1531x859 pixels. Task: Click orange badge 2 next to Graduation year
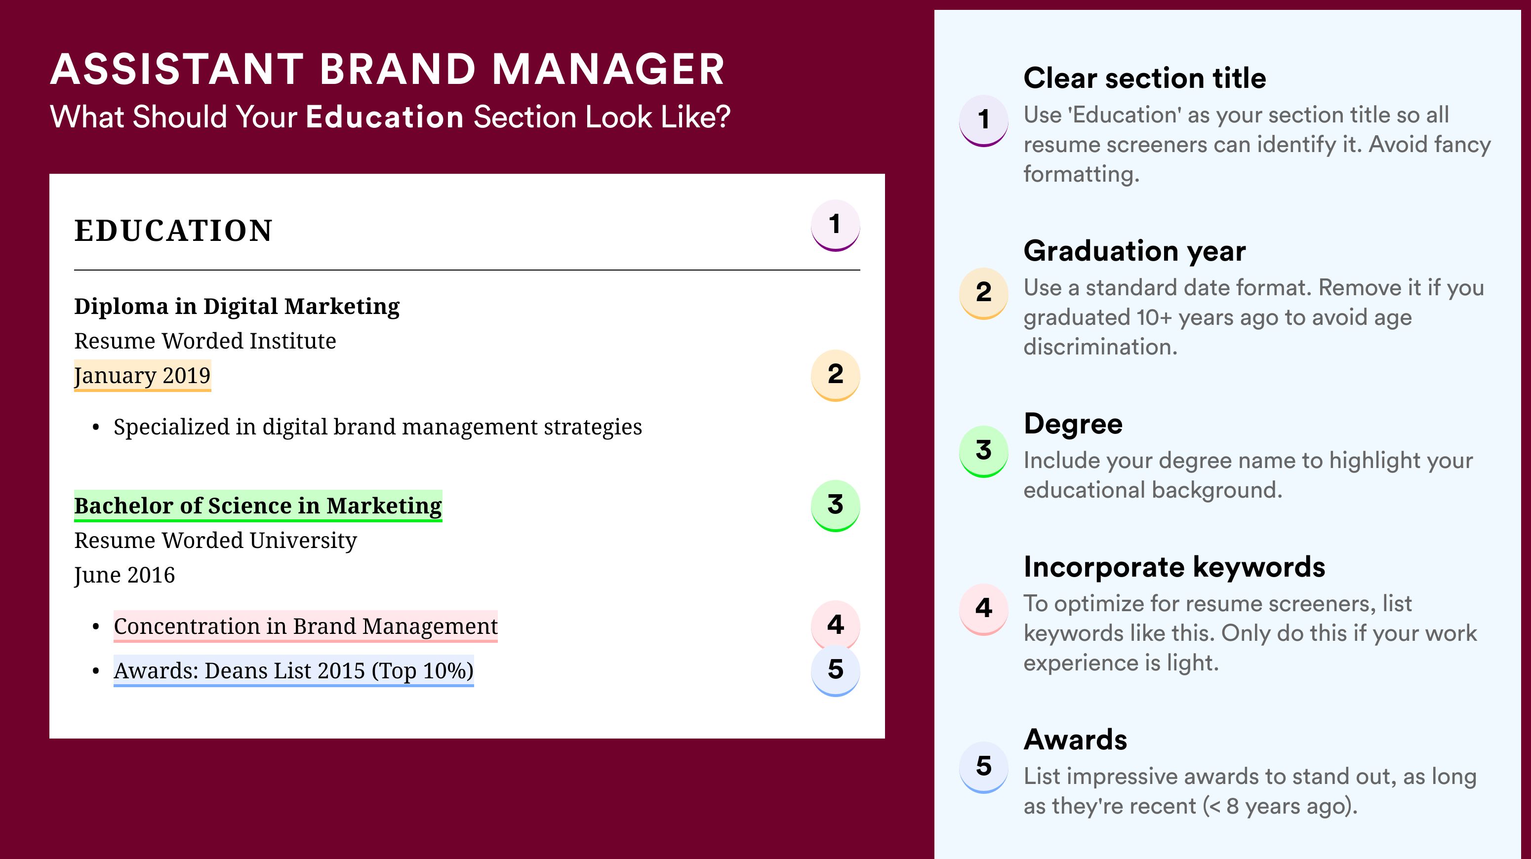(984, 293)
